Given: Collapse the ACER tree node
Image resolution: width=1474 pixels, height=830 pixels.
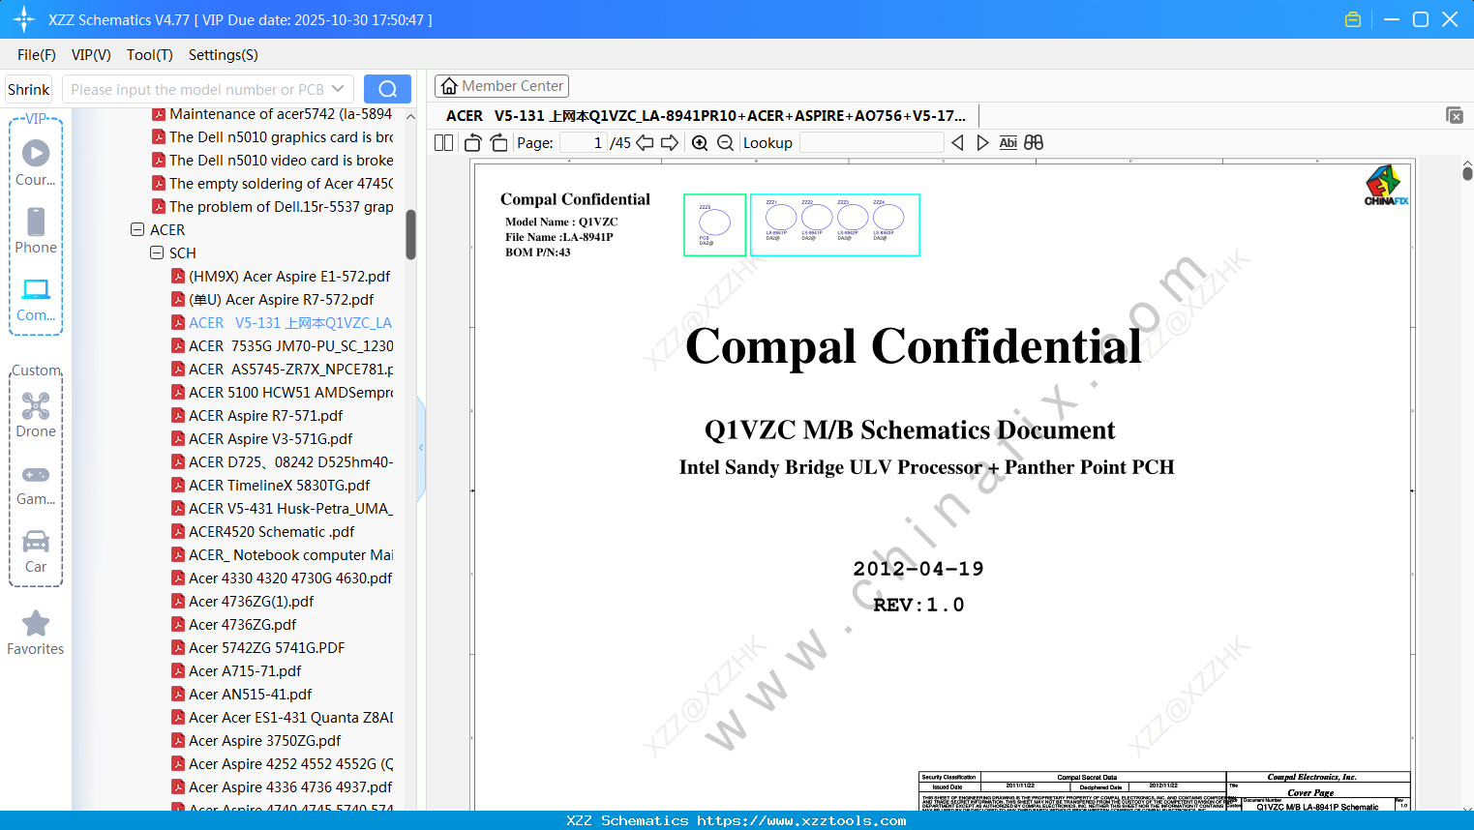Looking at the screenshot, I should pos(137,230).
